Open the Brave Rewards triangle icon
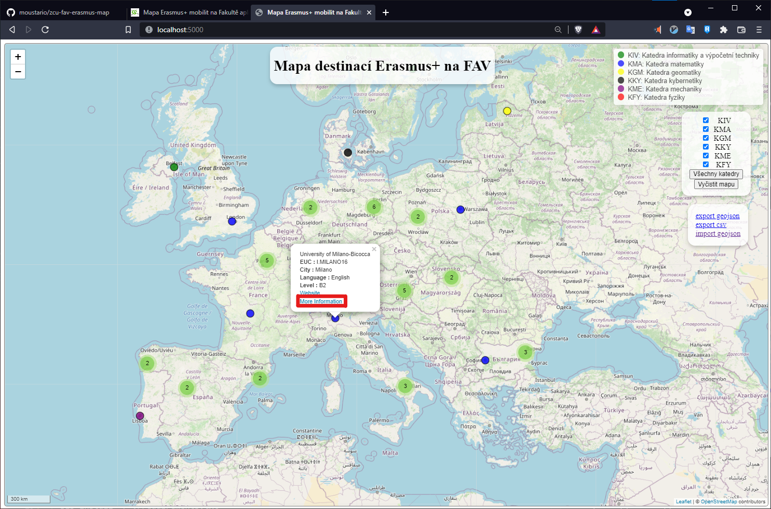Screen dimensions: 771x509 pos(596,30)
